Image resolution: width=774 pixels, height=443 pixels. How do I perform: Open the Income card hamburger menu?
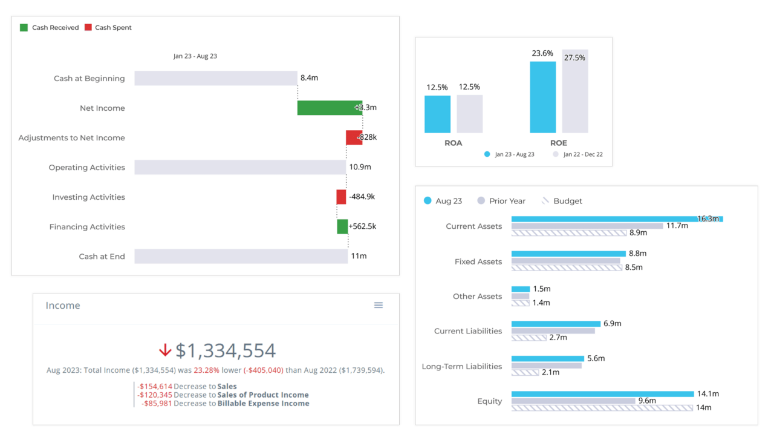[x=379, y=305]
